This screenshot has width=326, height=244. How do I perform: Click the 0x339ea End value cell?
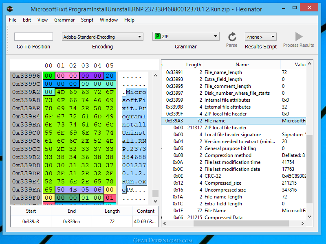pyautogui.click(x=72, y=222)
